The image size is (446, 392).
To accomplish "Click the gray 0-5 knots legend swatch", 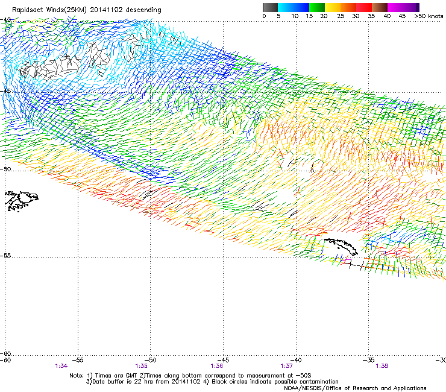I will [x=270, y=7].
